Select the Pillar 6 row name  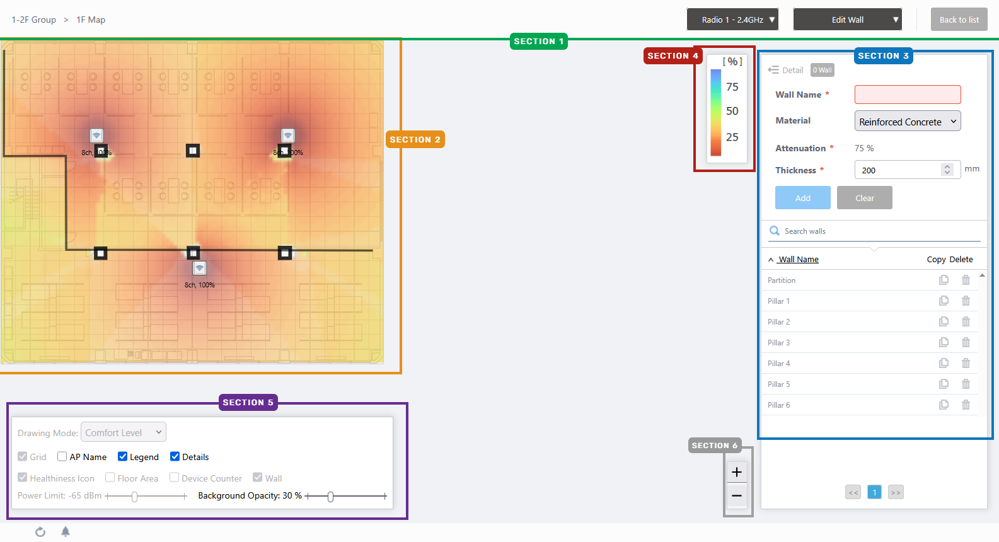(x=778, y=405)
